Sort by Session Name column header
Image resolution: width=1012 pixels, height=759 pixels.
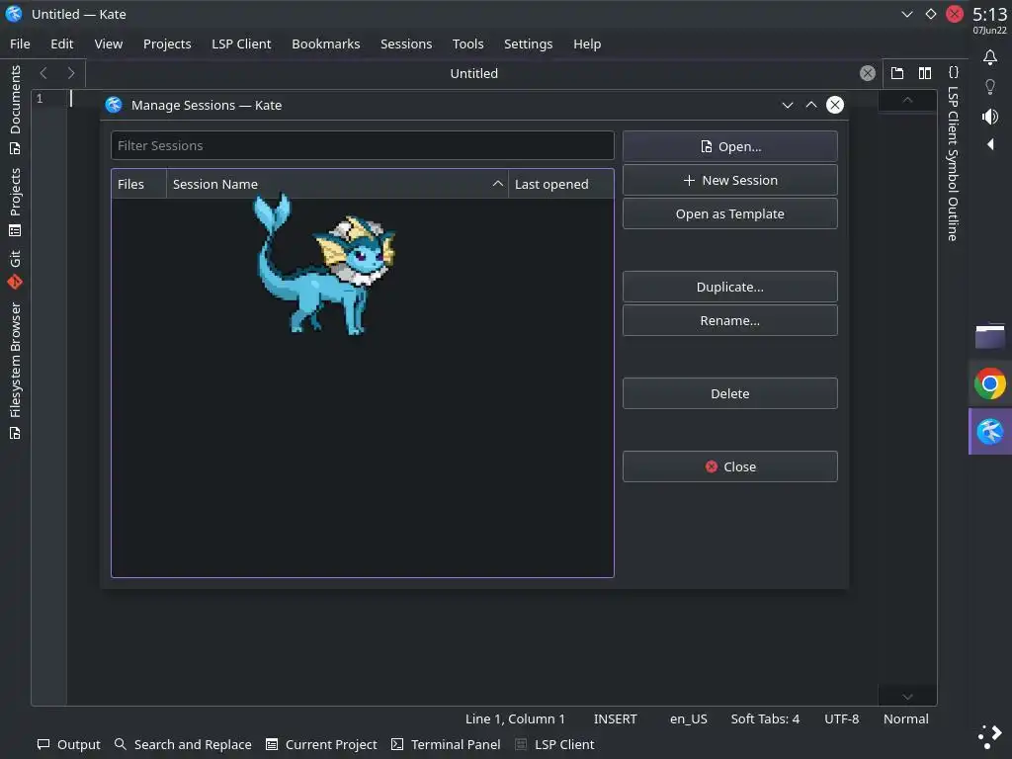pyautogui.click(x=338, y=184)
